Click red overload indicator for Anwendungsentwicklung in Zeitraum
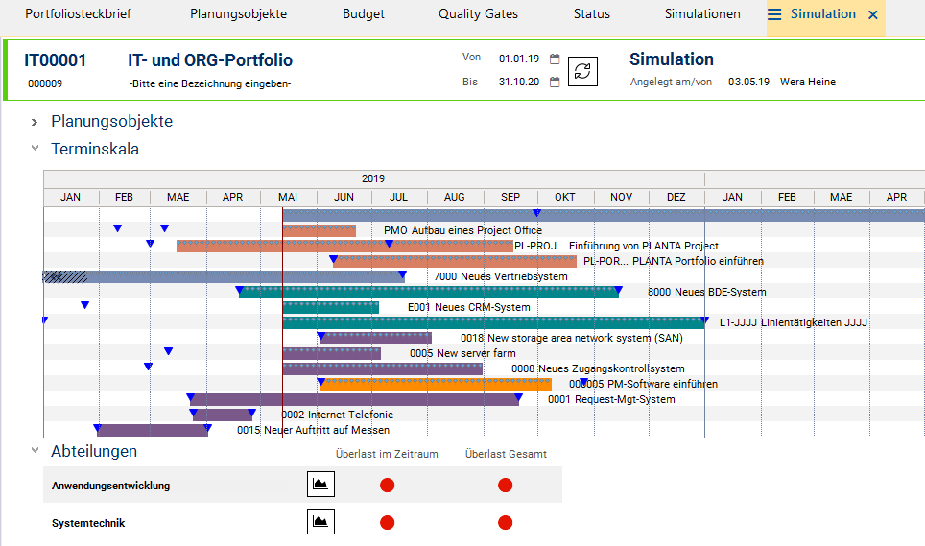The height and width of the screenshot is (546, 925). 387,486
